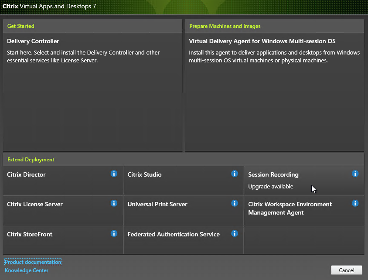Click 'Citrix Virtual Apps and Desktops 7' title
Viewport: 368px width, 280px height.
(49, 7)
